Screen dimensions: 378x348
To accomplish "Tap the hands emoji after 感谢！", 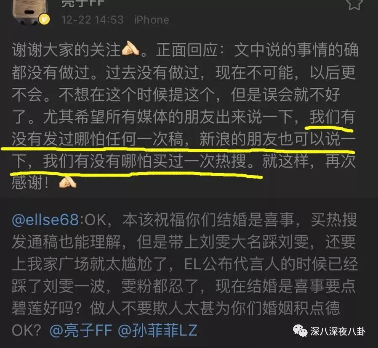I will coord(68,183).
